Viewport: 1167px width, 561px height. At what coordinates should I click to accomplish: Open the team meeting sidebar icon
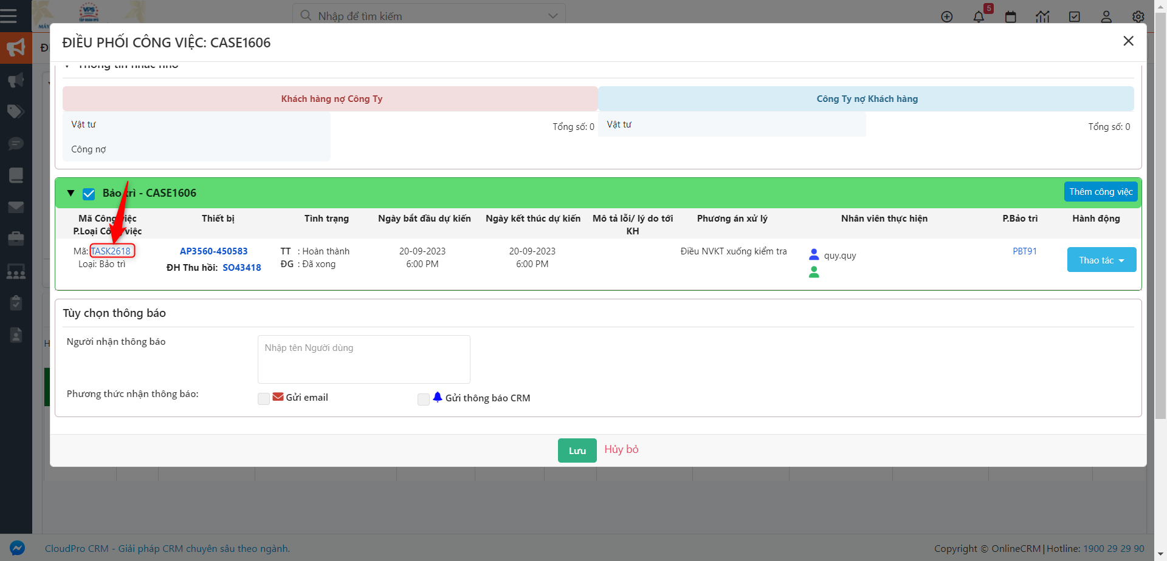16,271
